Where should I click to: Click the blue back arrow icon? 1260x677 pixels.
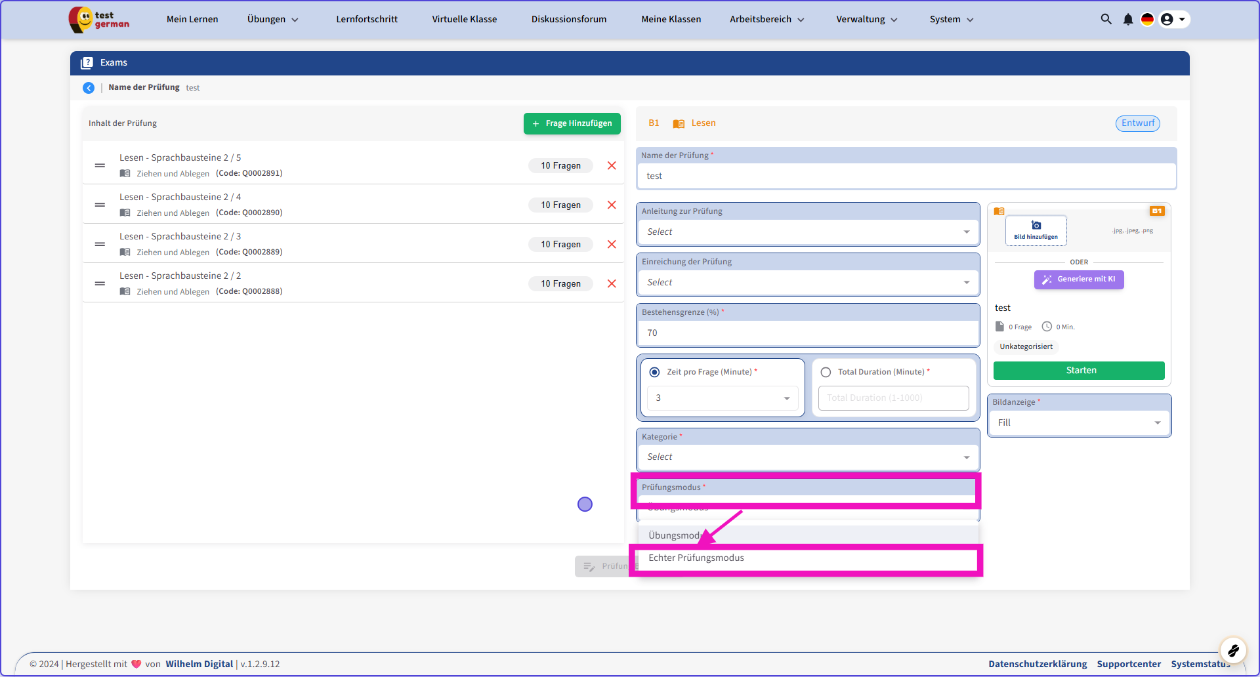click(x=89, y=88)
